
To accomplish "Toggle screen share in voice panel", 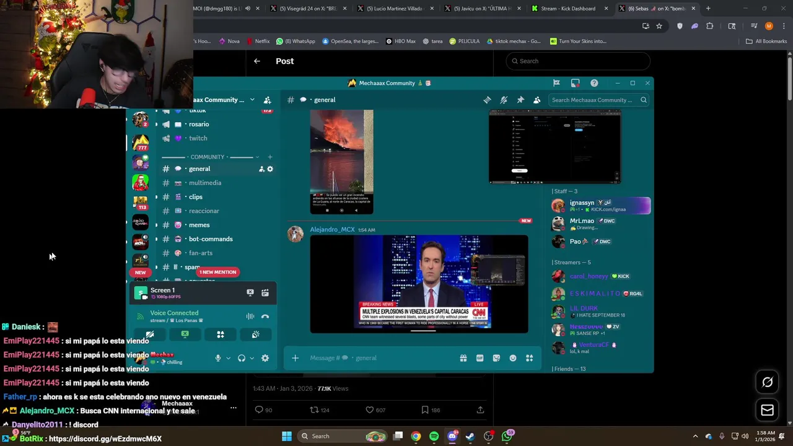I will pyautogui.click(x=185, y=334).
